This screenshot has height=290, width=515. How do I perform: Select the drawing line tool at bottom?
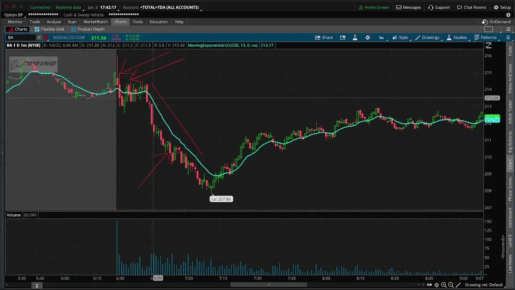[458, 285]
